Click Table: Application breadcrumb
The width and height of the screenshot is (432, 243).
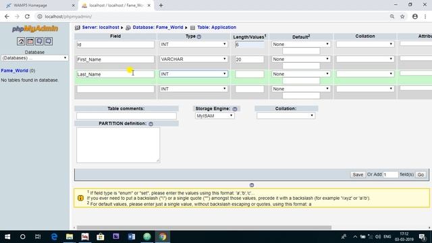pos(217,27)
